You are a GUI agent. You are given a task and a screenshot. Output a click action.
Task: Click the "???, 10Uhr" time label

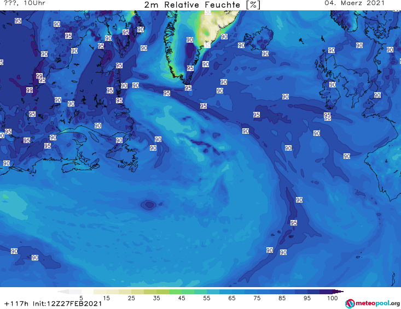(x=25, y=3)
